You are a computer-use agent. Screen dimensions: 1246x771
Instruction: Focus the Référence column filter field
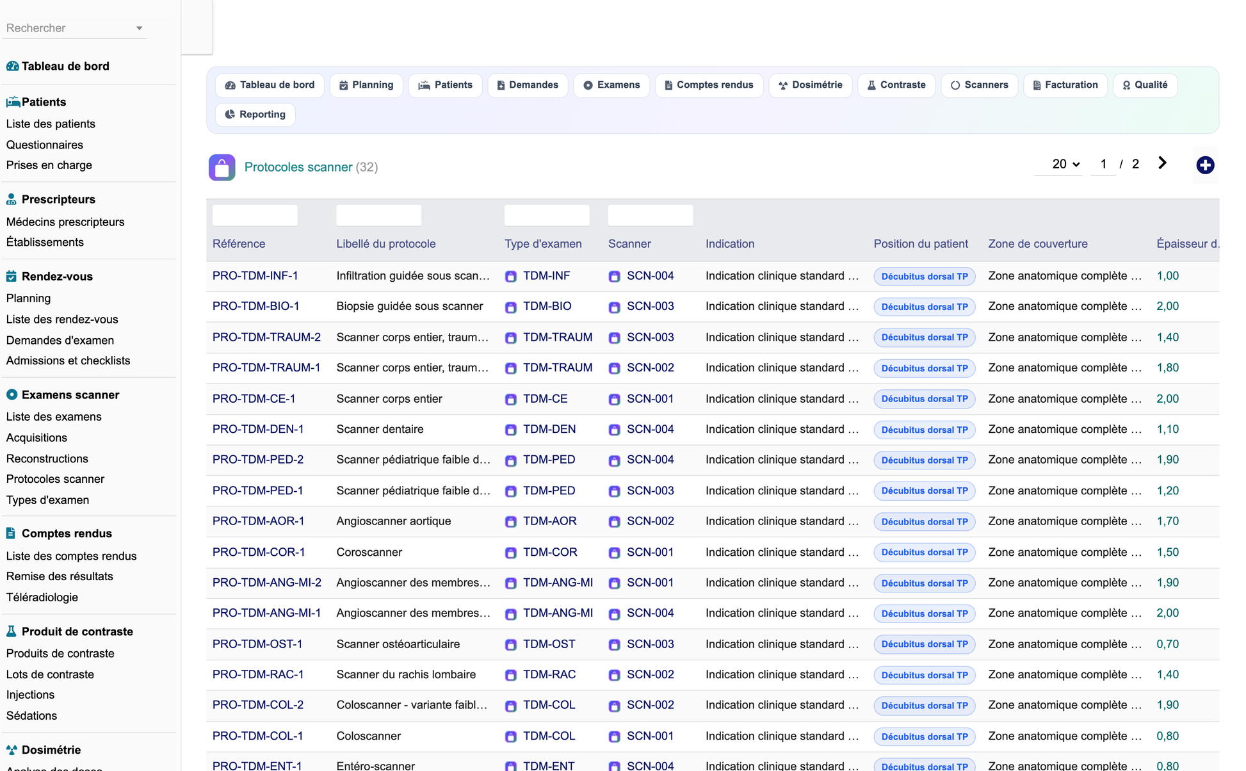pos(255,215)
